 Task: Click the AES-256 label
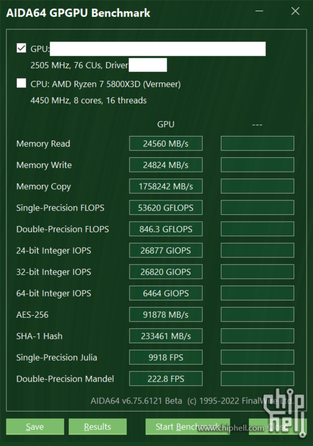point(33,314)
